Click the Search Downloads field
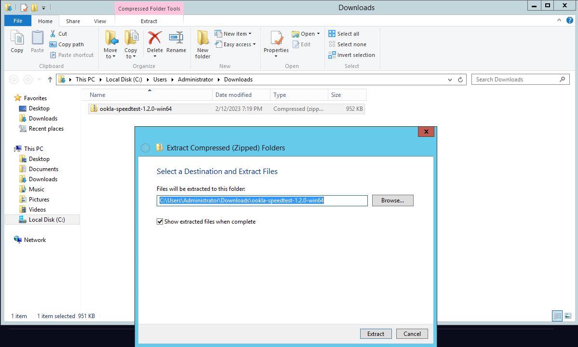578x347 pixels. pyautogui.click(x=516, y=80)
